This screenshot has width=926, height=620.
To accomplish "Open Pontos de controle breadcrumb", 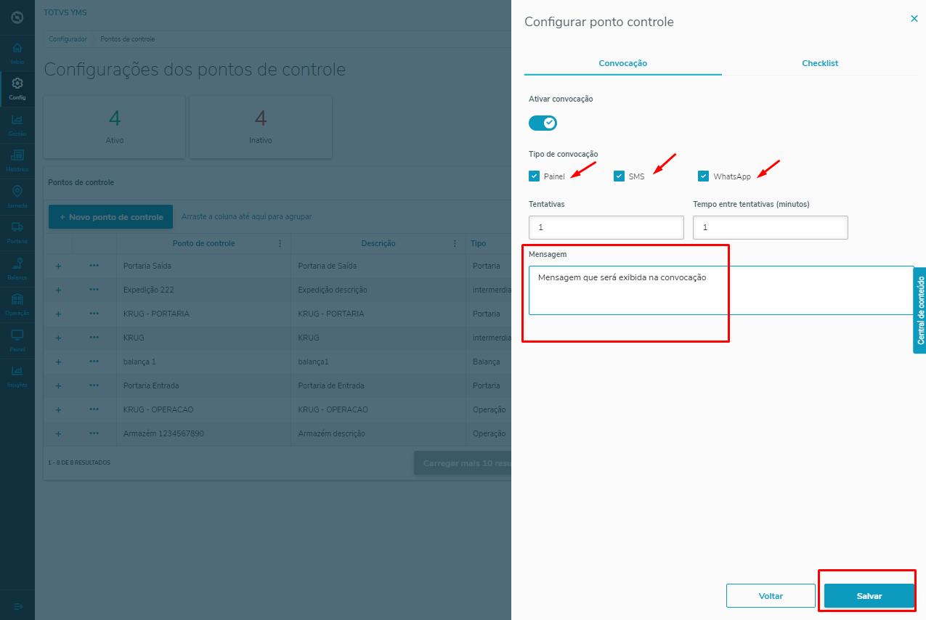I will click(127, 38).
